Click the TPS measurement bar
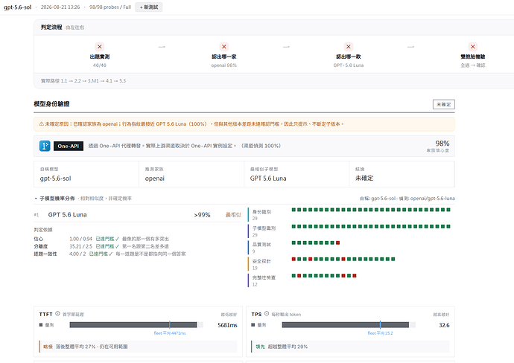Image resolution: width=514 pixels, height=363 pixels. tap(349, 325)
